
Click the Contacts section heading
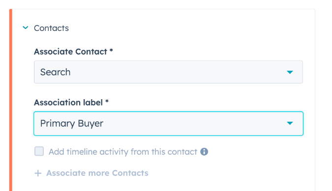(x=51, y=28)
